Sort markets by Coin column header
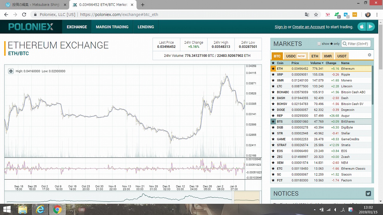 click(280, 63)
